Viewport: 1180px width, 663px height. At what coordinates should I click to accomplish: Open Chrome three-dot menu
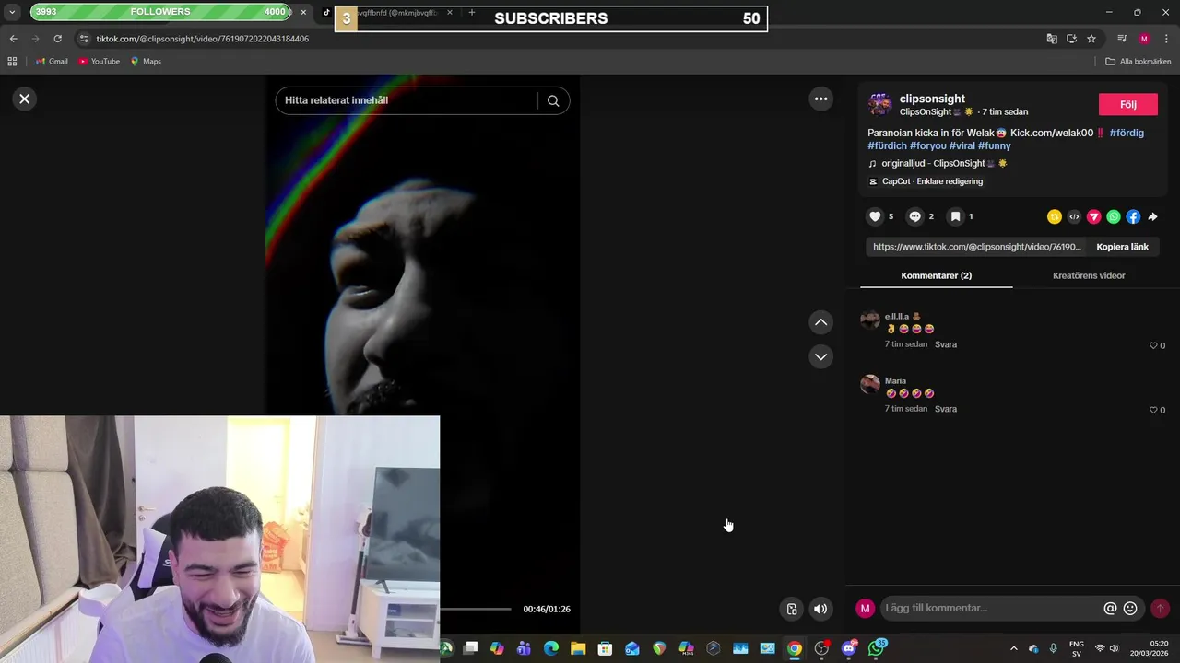(x=1165, y=39)
